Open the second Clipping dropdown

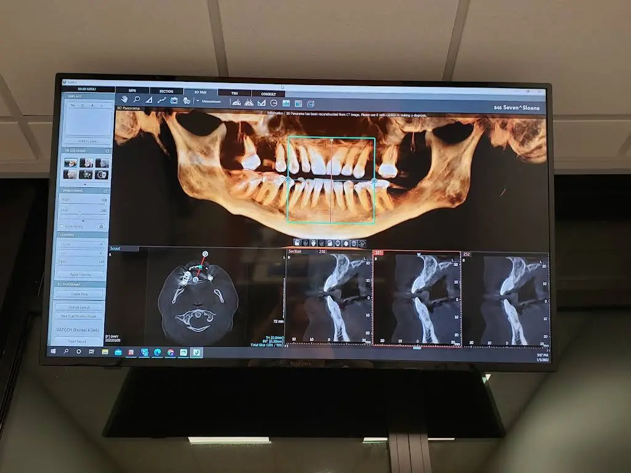pos(82,253)
